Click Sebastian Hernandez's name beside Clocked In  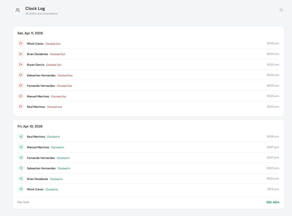(x=41, y=168)
